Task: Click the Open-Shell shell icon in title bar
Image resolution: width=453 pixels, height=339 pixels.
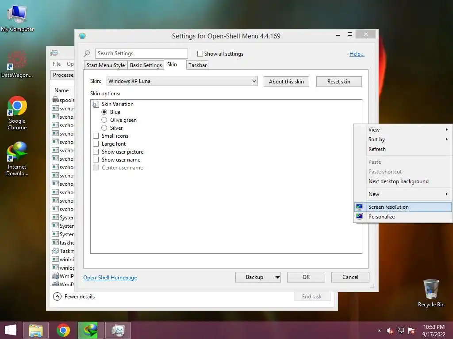Action: coord(82,36)
